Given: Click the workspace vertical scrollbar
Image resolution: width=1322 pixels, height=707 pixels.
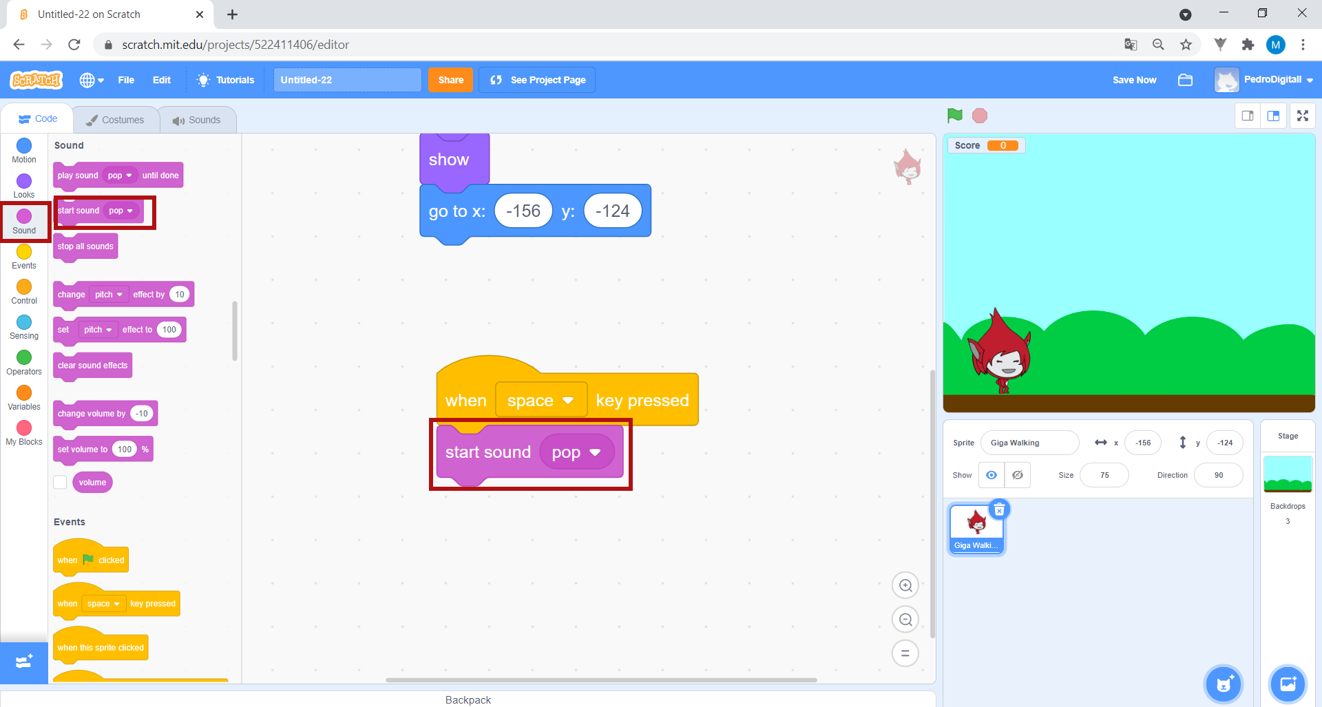Looking at the screenshot, I should 932,504.
